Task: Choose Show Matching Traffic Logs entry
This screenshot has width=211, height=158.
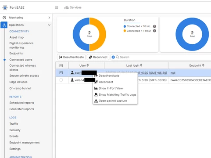Action: pos(118,95)
